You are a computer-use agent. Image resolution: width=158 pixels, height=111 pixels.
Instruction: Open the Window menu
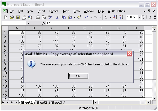coord(89,11)
